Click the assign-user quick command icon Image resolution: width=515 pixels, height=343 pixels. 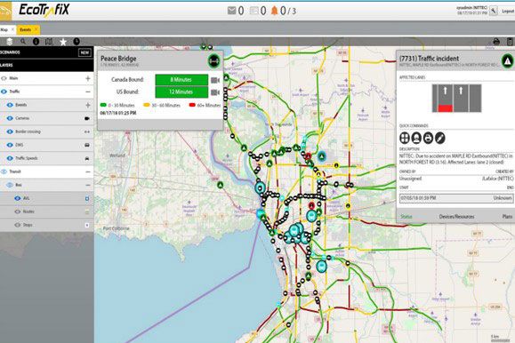[416, 138]
